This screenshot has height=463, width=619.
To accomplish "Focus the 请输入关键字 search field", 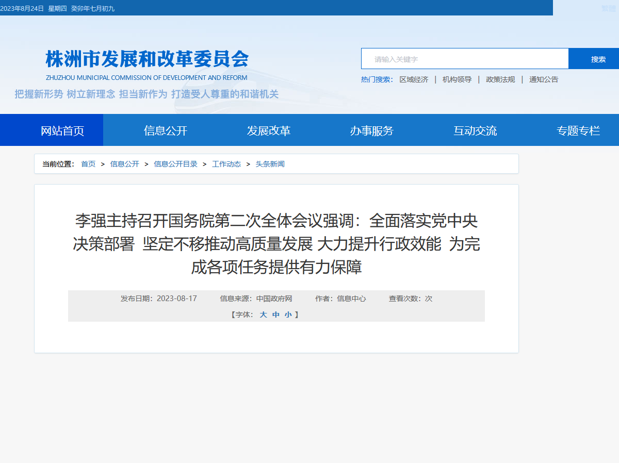I will pos(465,59).
